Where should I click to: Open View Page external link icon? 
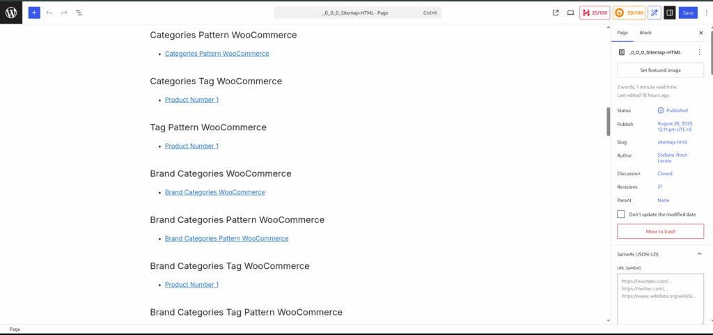click(x=555, y=13)
